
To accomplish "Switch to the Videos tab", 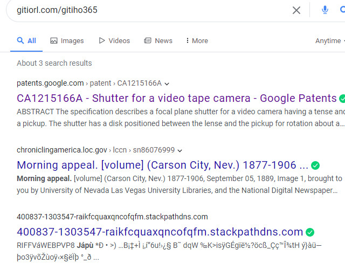I will [114, 41].
